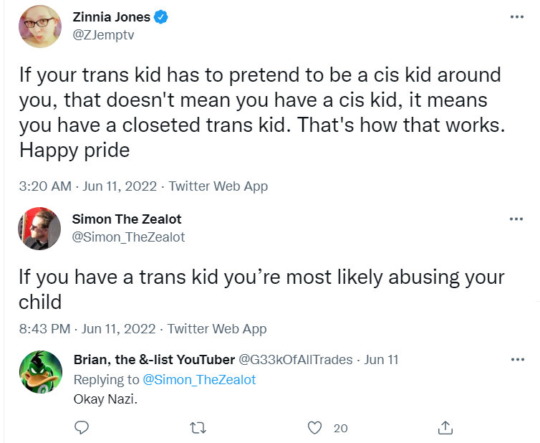Click the share icon under Brian's tweet
Viewport: 540px width, 443px height.
point(445,428)
